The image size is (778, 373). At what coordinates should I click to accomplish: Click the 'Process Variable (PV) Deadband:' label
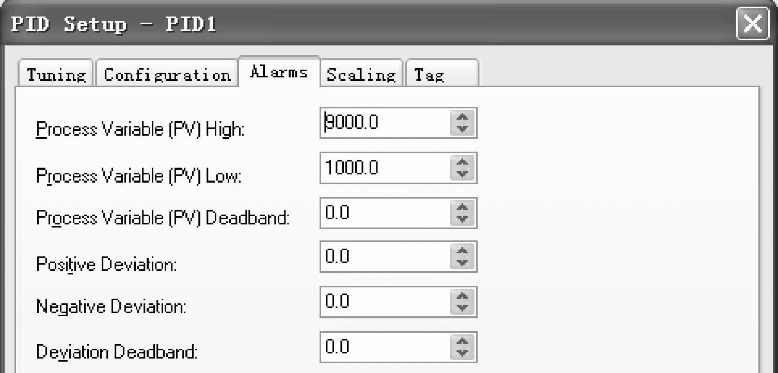pos(163,219)
